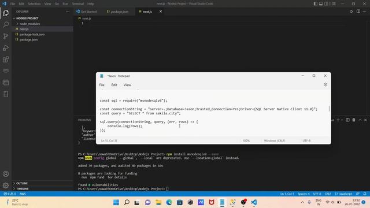Switch to the package.json editor tab
Viewport: 370px width, 208px height.
click(x=117, y=12)
